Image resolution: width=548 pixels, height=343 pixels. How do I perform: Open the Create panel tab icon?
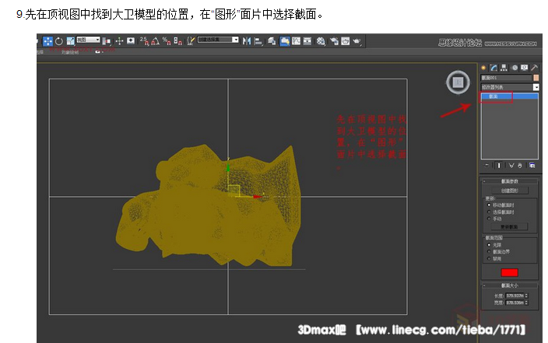coord(483,68)
